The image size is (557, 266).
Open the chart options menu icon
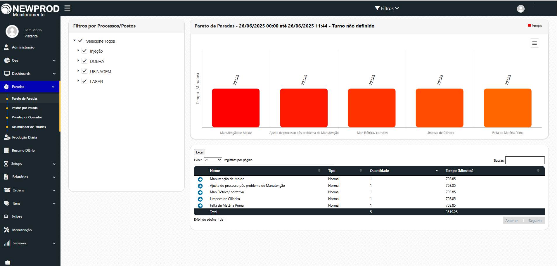pyautogui.click(x=534, y=43)
